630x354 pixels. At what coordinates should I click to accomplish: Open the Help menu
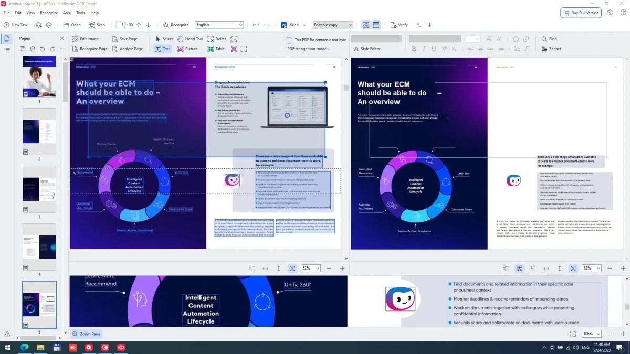coord(94,13)
